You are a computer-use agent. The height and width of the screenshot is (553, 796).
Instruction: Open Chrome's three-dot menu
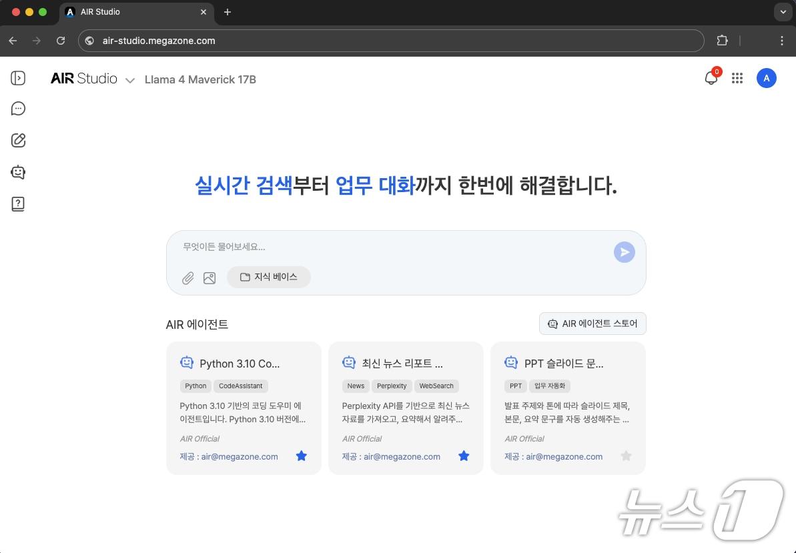click(x=782, y=41)
